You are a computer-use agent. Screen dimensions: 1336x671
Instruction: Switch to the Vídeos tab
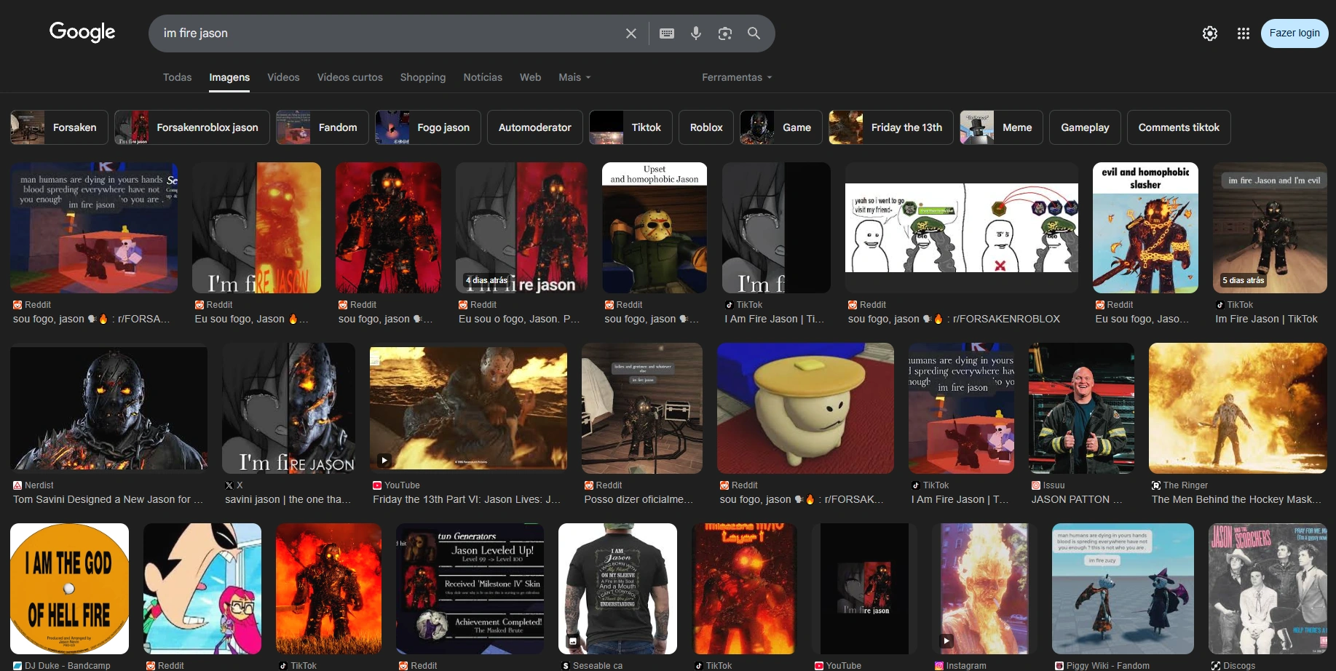point(283,77)
